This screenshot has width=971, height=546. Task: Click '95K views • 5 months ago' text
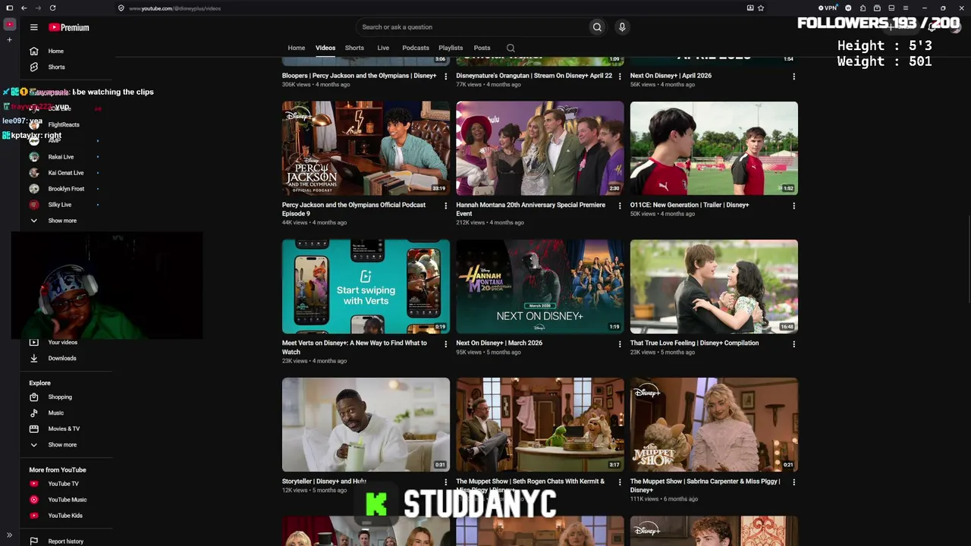489,352
